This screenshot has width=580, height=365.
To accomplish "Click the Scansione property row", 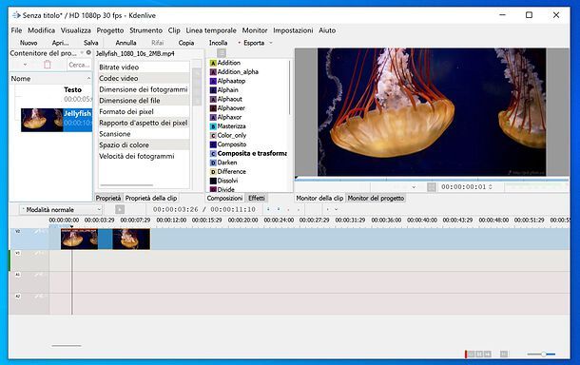I will point(144,134).
